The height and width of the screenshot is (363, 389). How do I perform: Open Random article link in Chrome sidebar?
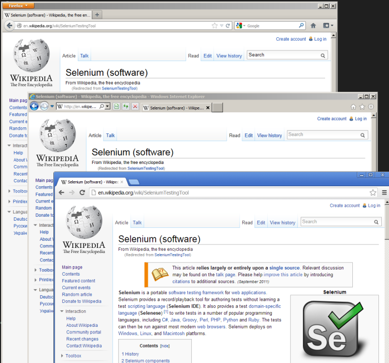77,294
